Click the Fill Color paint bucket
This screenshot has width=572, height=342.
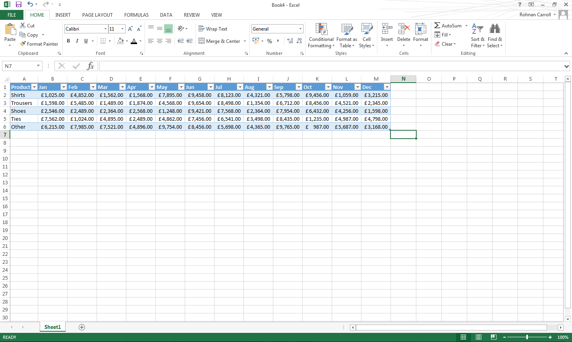click(120, 41)
